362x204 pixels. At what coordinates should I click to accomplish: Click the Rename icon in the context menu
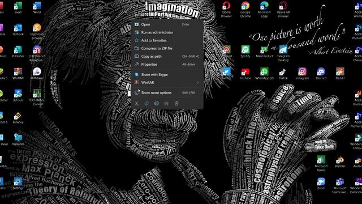(x=157, y=103)
